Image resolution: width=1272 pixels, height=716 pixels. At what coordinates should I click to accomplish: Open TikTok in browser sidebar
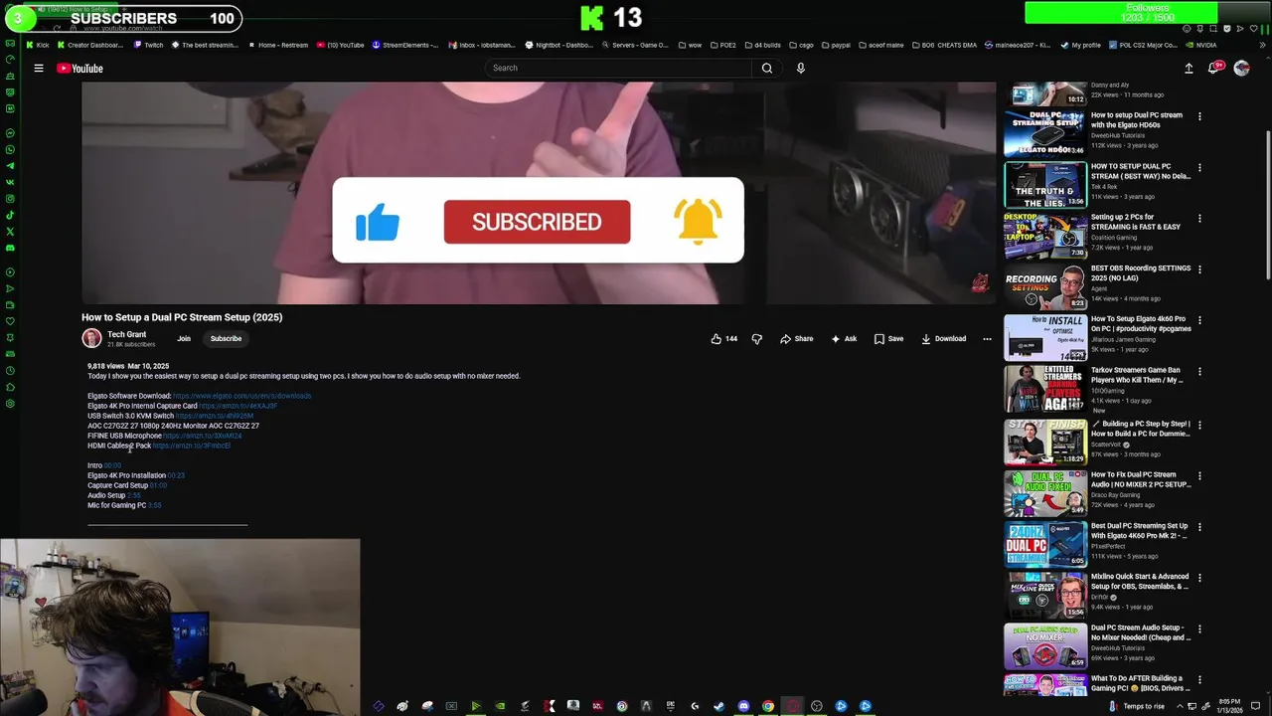tap(10, 215)
